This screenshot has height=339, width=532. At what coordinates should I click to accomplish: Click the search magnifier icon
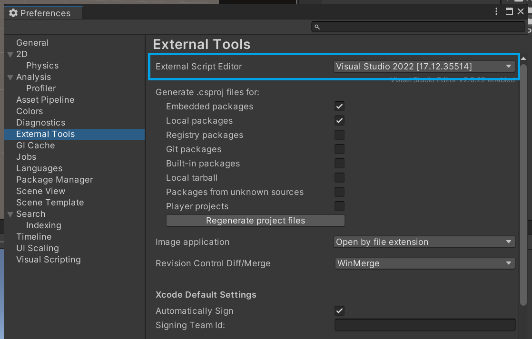pos(317,27)
